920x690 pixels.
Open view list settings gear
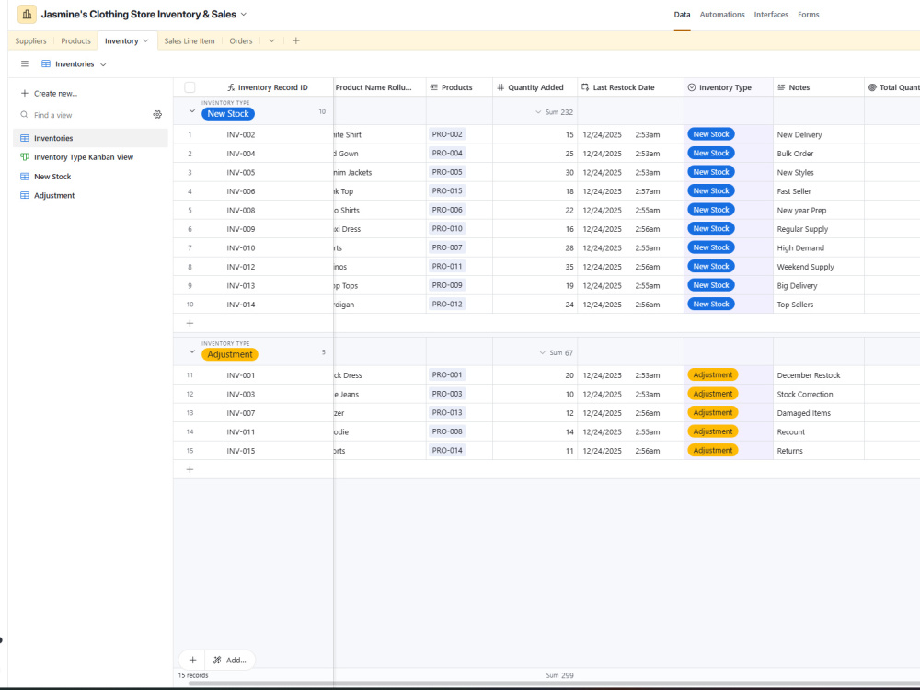coord(157,115)
